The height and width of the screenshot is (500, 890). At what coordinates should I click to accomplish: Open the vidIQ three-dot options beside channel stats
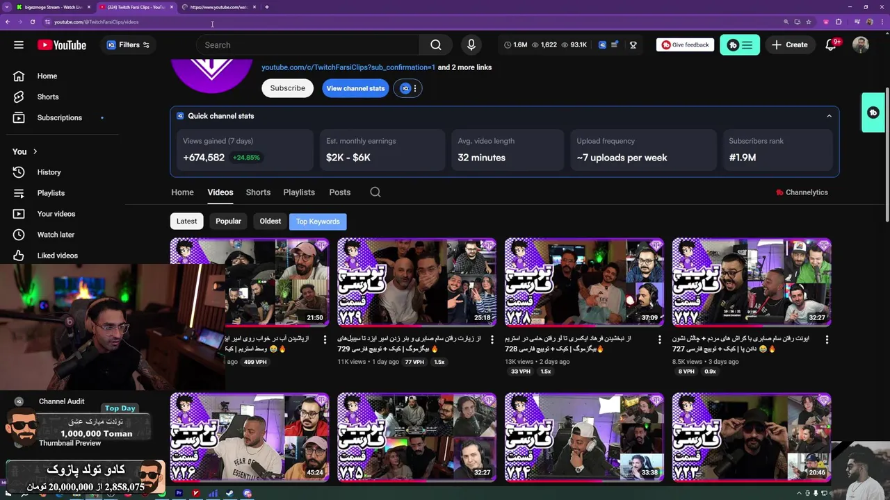(x=415, y=88)
